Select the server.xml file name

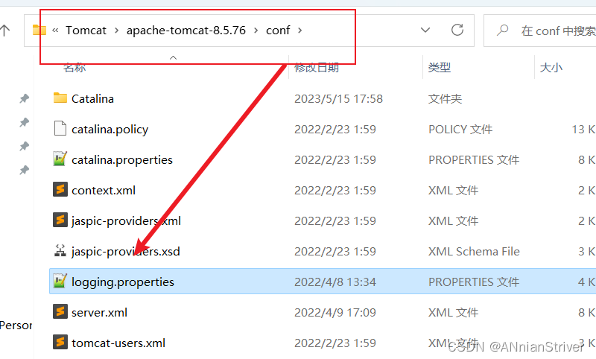(x=100, y=313)
